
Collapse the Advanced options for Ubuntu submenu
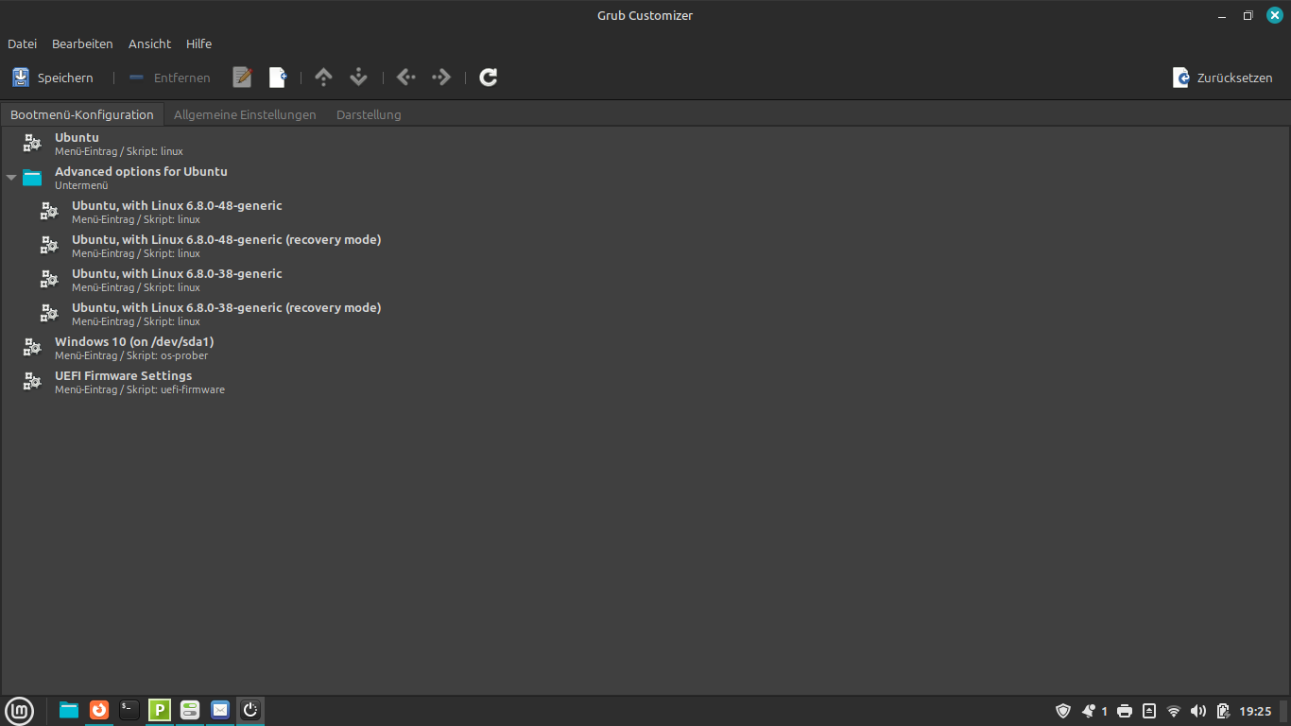click(x=11, y=178)
